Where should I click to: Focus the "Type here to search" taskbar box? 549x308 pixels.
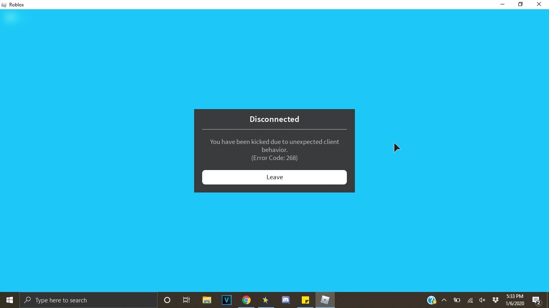coord(88,300)
